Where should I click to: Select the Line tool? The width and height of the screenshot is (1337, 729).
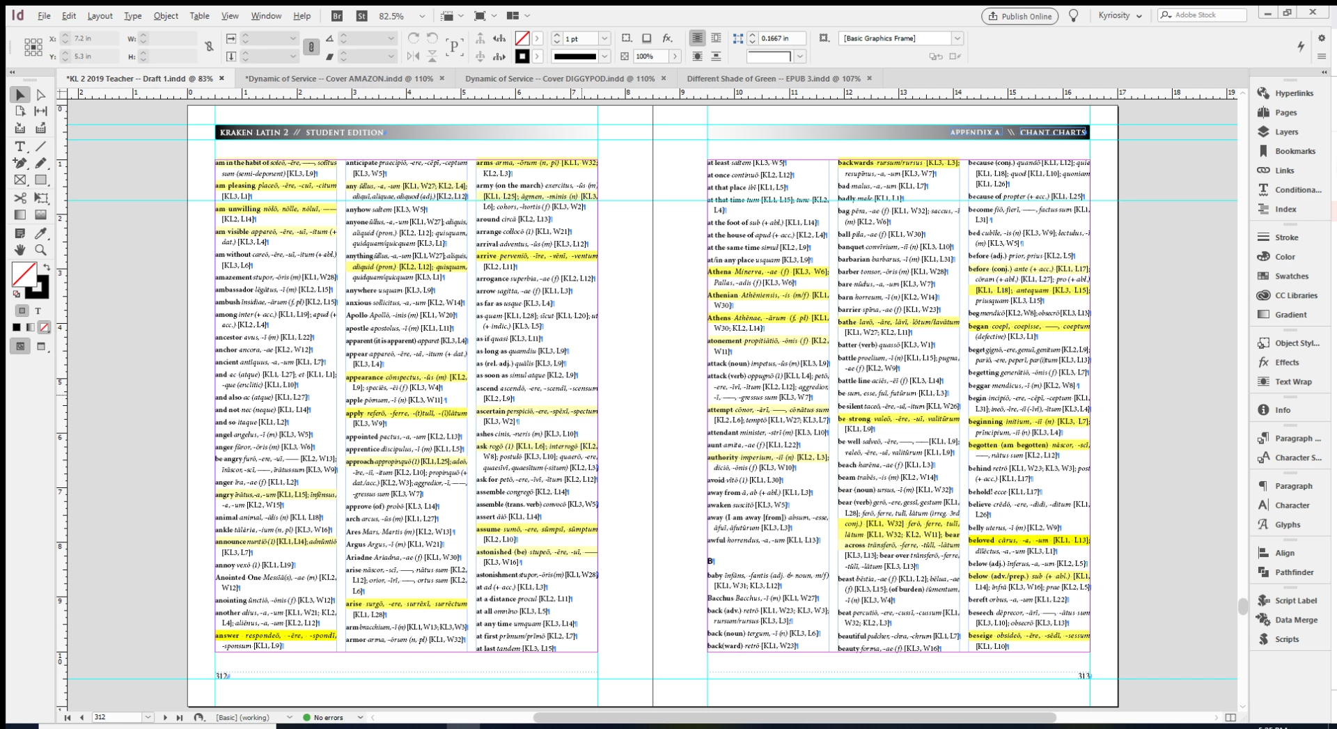click(x=41, y=146)
